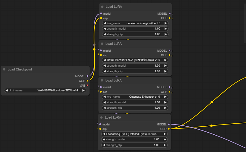This screenshot has width=246, height=152.
Task: Toggle collapse dot on Cuteness Enhancer LoRA node
Action: pyautogui.click(x=102, y=80)
